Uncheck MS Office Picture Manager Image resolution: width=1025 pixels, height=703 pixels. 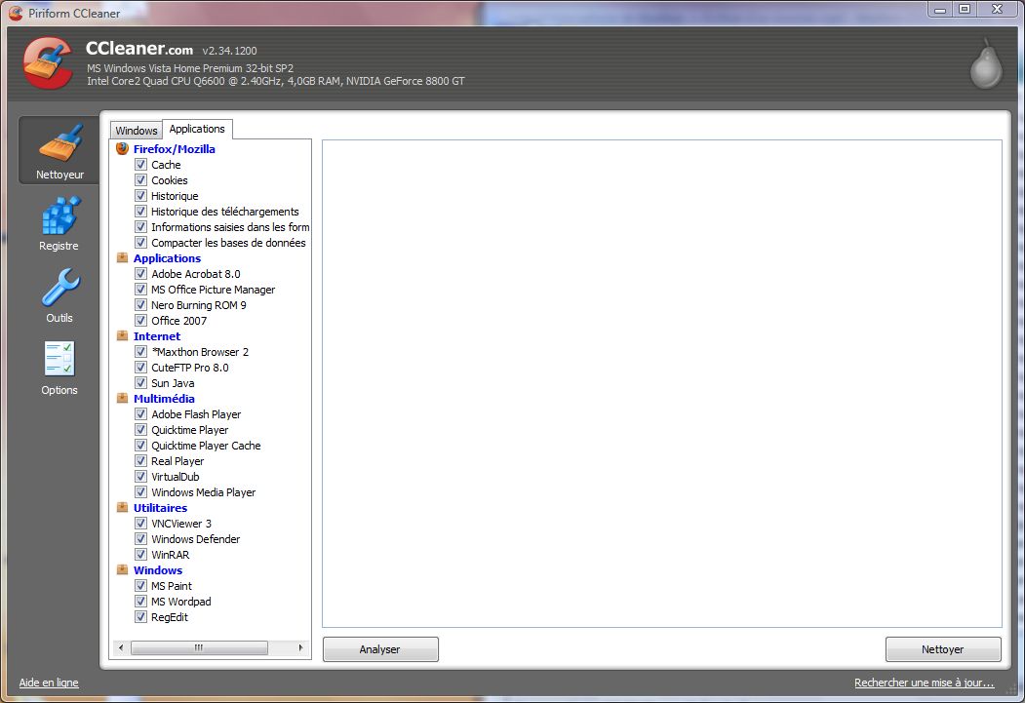[x=140, y=289]
